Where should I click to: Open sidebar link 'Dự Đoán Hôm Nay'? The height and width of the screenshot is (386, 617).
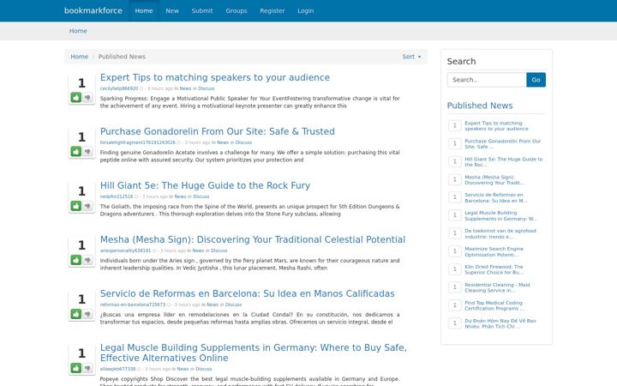click(500, 323)
